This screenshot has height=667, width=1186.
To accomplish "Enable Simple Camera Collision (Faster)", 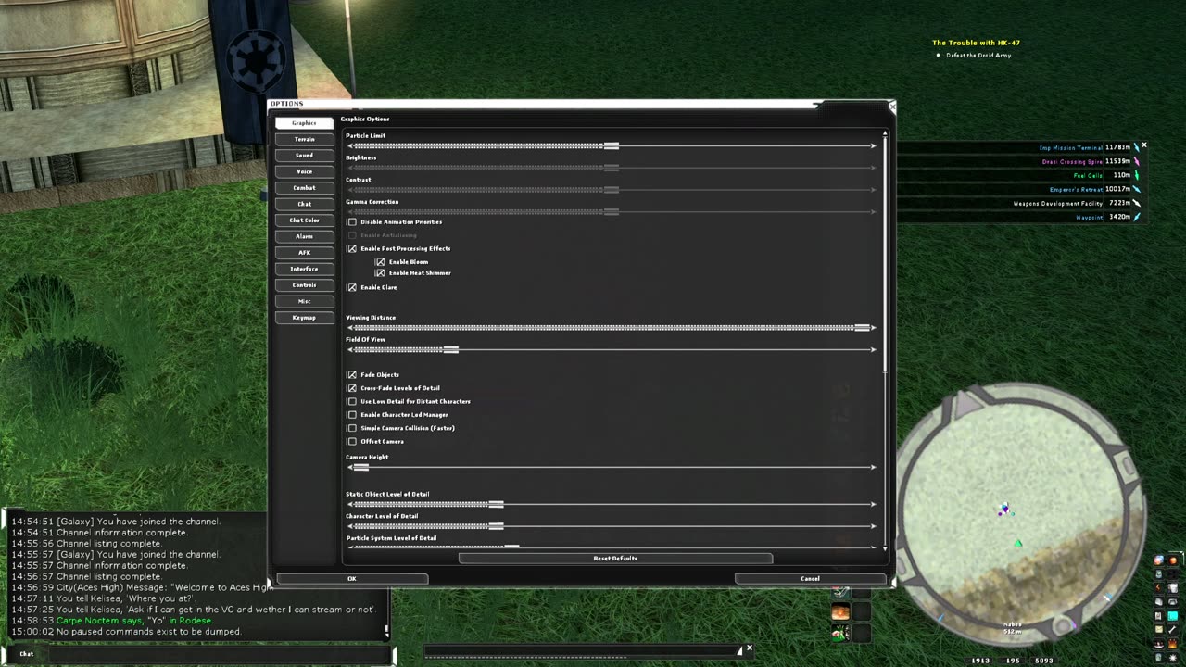I will [x=351, y=428].
